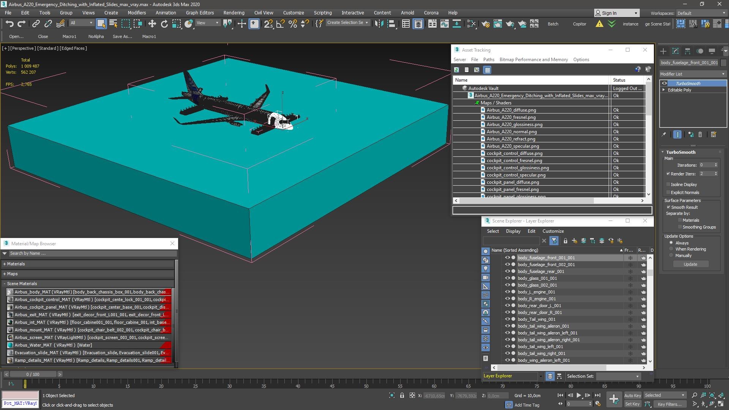
Task: Open Select by Name tool
Action: pos(113,24)
